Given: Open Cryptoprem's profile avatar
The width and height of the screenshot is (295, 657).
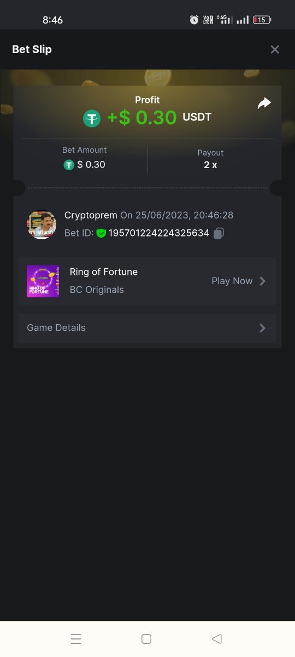Looking at the screenshot, I should [42, 224].
